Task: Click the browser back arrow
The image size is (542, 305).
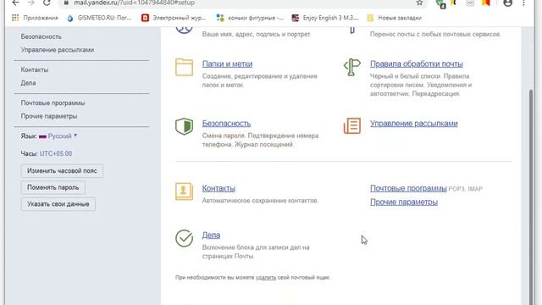Action: 15,3
